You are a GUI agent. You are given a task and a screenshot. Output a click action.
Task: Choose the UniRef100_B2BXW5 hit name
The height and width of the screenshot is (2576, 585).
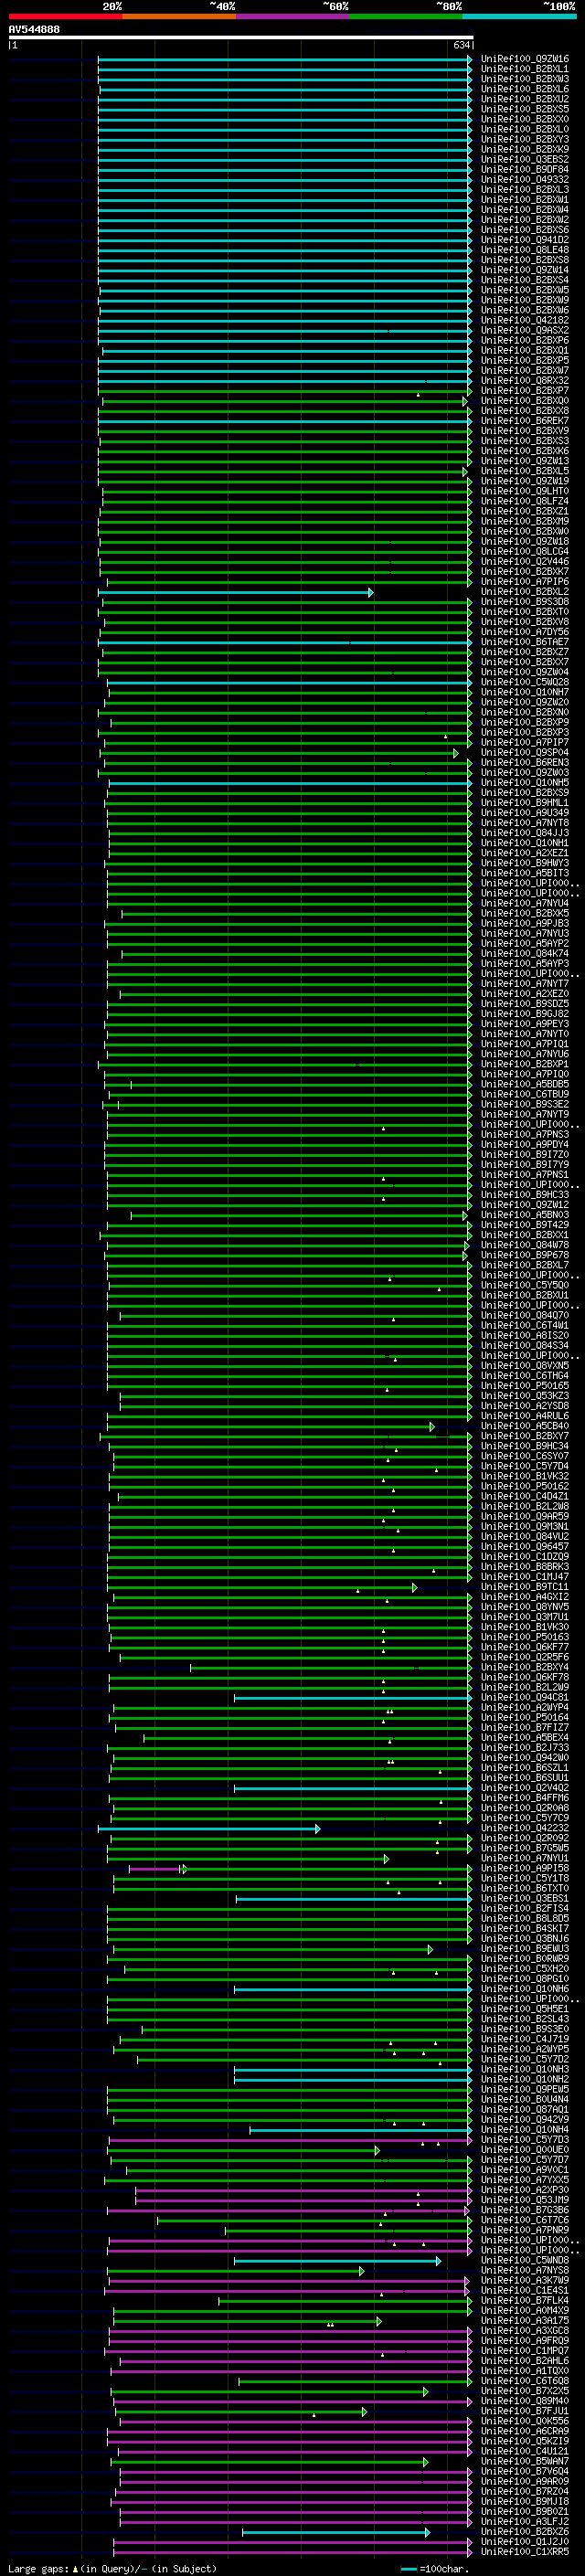click(525, 290)
